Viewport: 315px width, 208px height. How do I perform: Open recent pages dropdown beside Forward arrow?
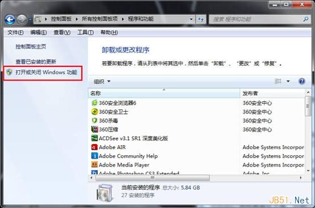tap(30, 20)
